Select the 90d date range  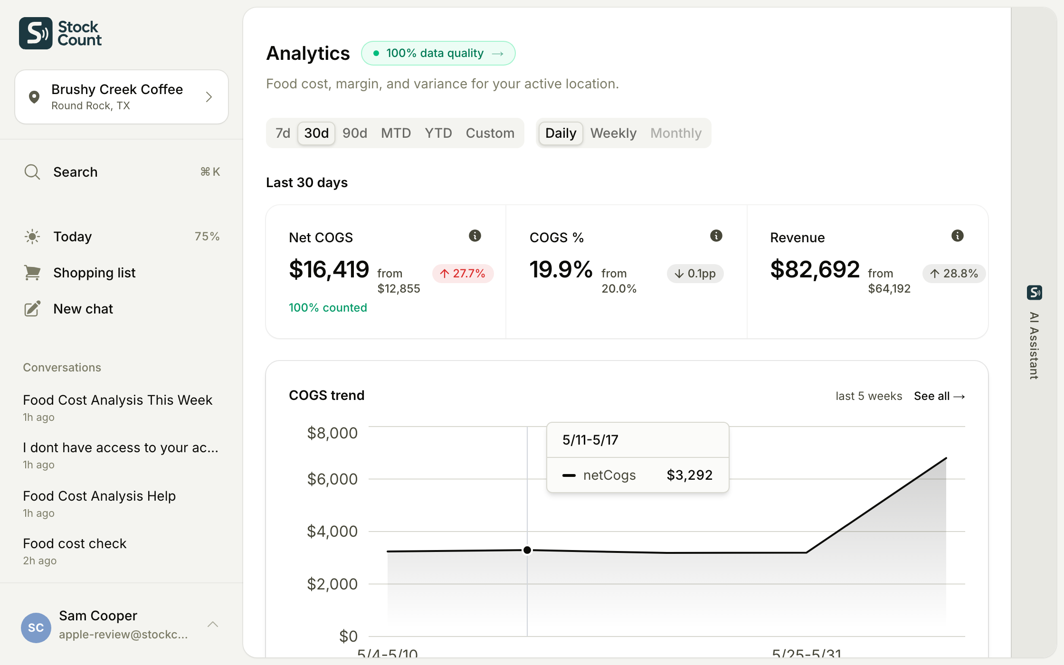coord(355,133)
